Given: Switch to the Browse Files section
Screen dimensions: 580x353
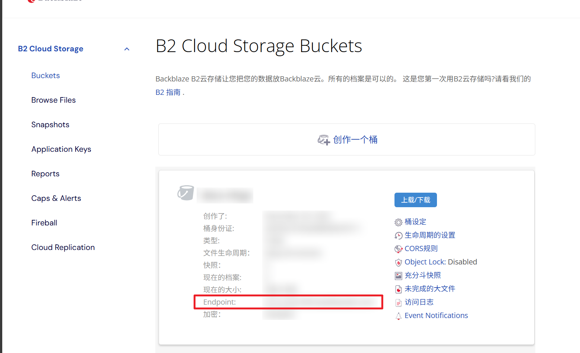Looking at the screenshot, I should 53,100.
